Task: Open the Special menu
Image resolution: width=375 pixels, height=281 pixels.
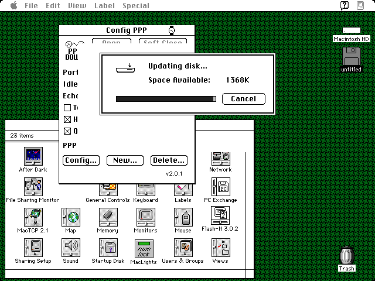Action: click(136, 5)
